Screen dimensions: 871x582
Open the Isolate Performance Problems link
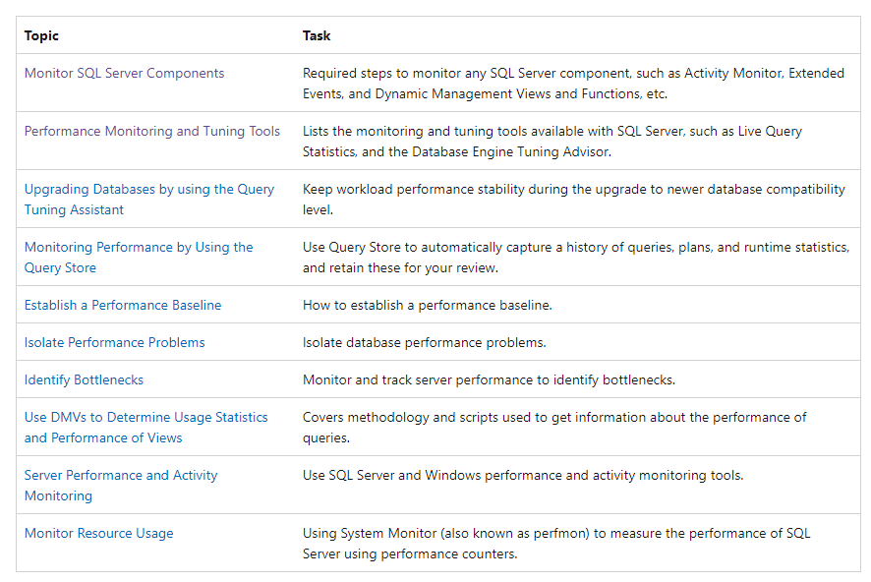114,343
